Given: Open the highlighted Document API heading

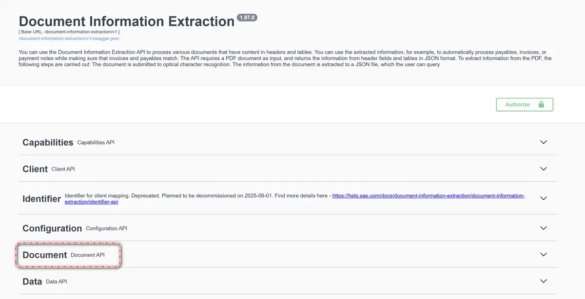Looking at the screenshot, I should point(45,255).
